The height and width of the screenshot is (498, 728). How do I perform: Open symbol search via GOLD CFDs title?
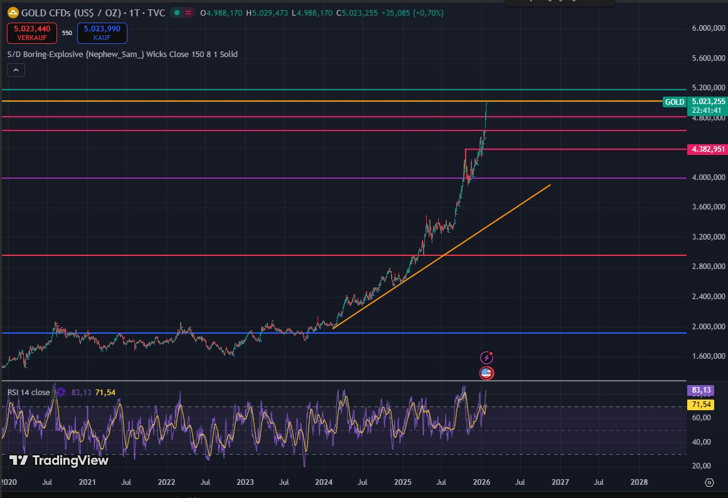coord(93,13)
